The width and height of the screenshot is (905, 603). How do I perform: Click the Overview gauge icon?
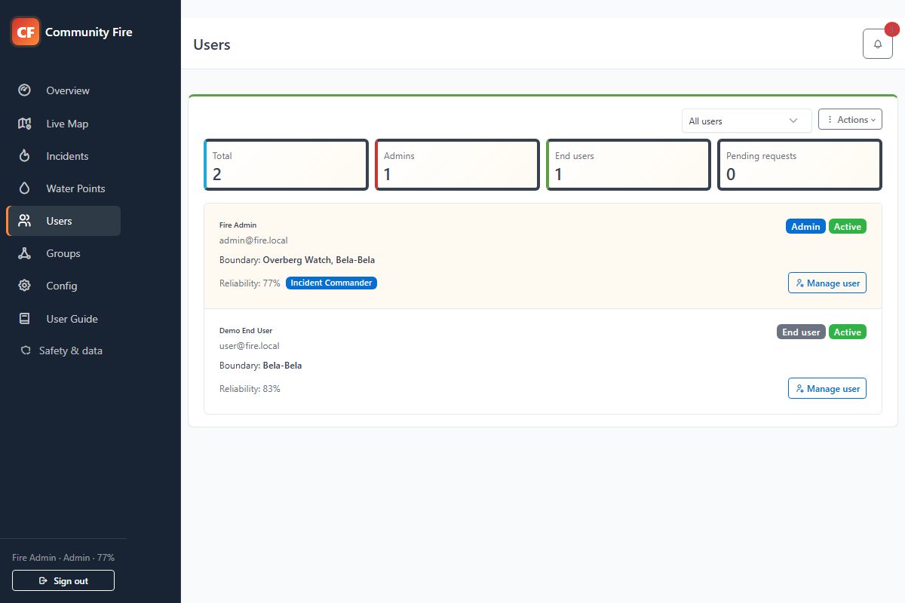tap(25, 90)
